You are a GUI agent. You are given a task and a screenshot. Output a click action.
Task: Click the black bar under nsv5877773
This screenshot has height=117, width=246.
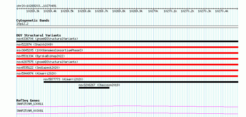[x=141, y=82]
